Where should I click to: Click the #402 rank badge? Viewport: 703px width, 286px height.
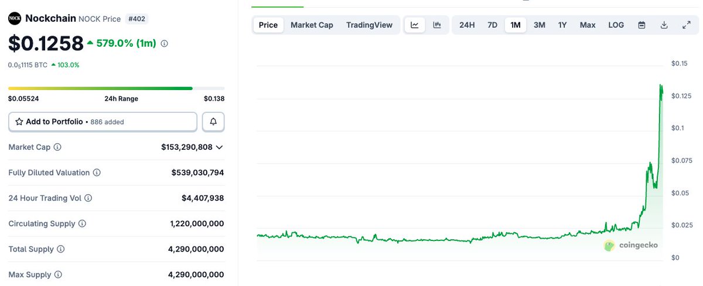point(136,19)
